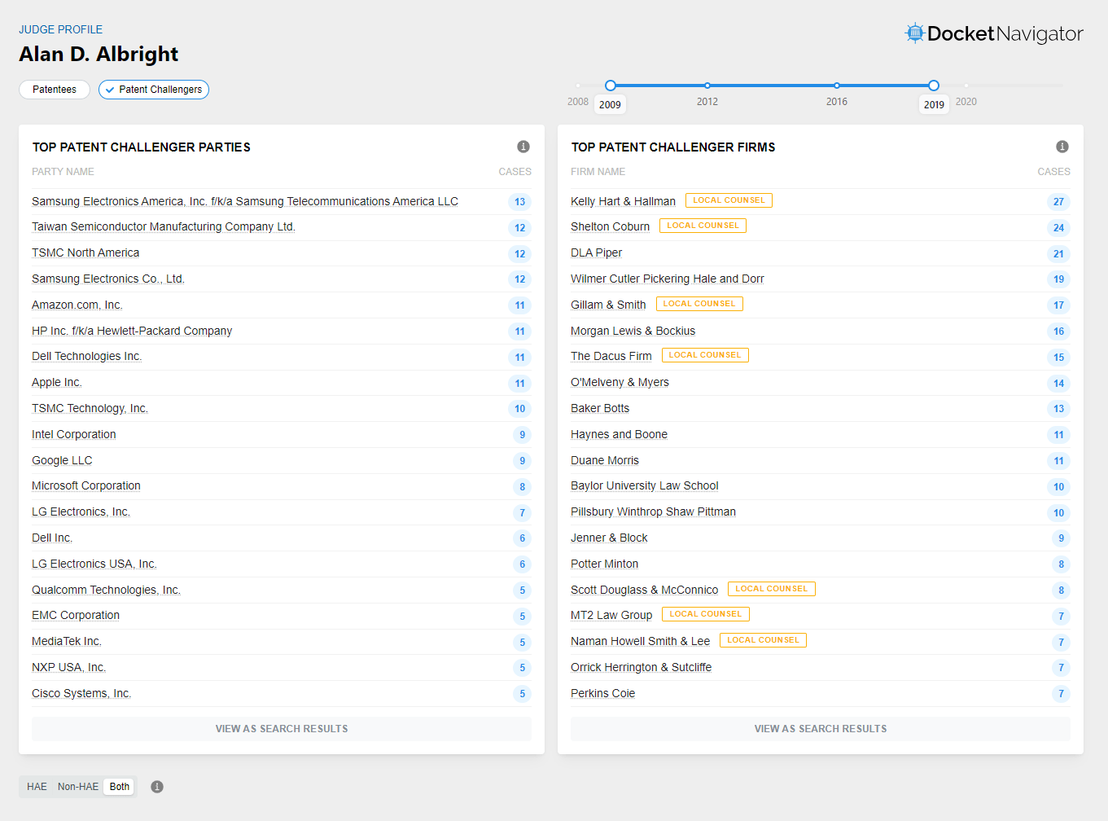This screenshot has width=1108, height=821.
Task: Click Local Counsel tag beside The Dacus Firm
Action: point(704,355)
